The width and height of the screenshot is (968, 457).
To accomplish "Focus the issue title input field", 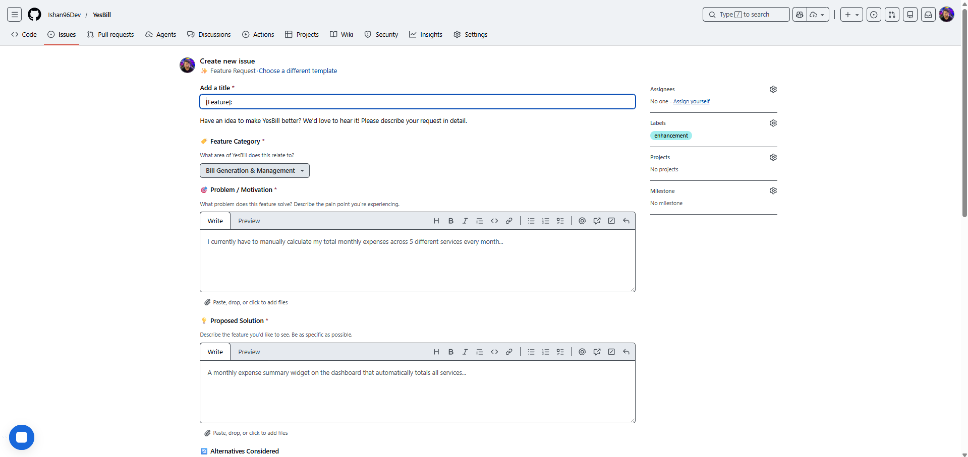I will pos(418,102).
